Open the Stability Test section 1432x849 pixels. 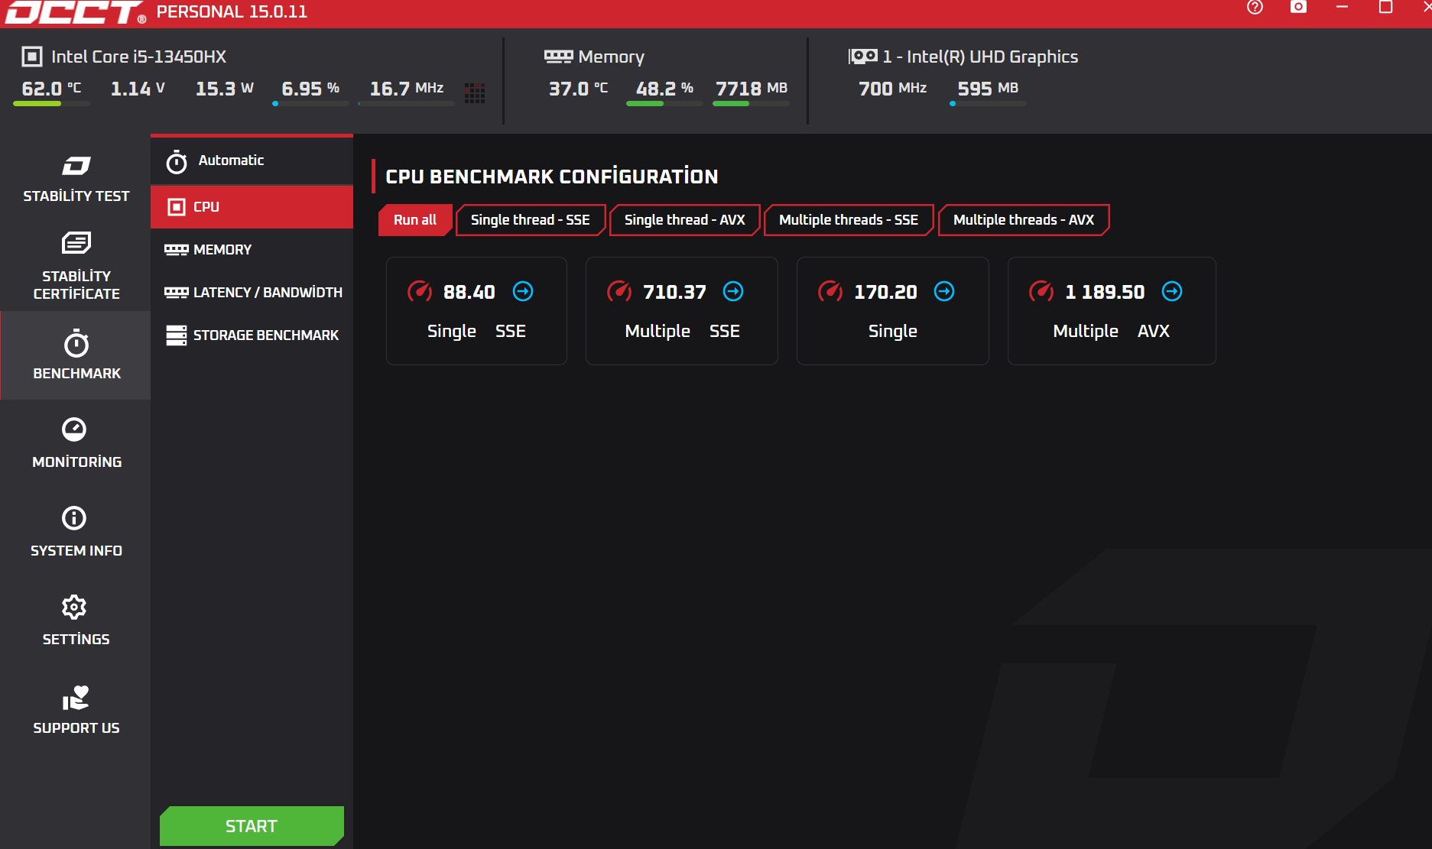[x=76, y=179]
